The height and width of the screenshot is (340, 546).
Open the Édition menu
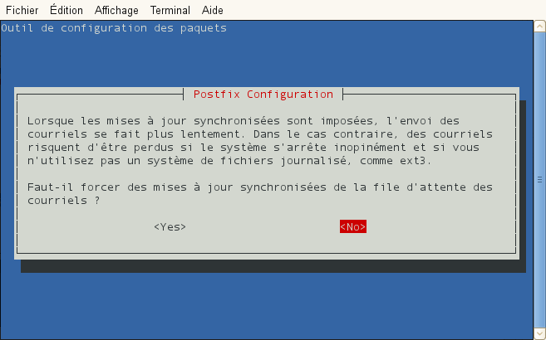coord(66,10)
